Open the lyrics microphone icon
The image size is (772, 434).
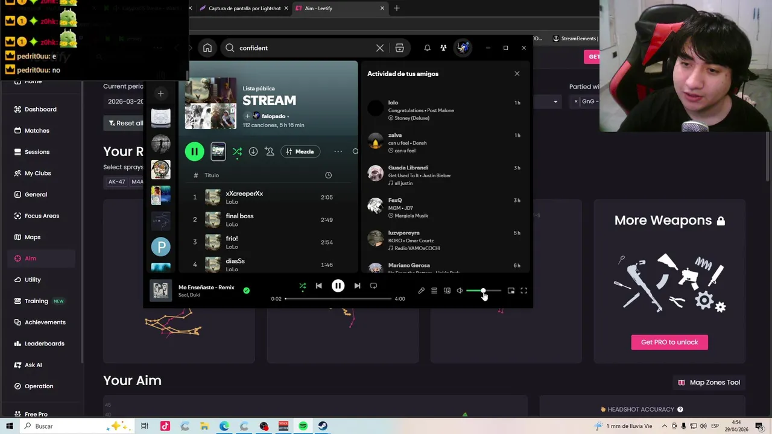421,291
